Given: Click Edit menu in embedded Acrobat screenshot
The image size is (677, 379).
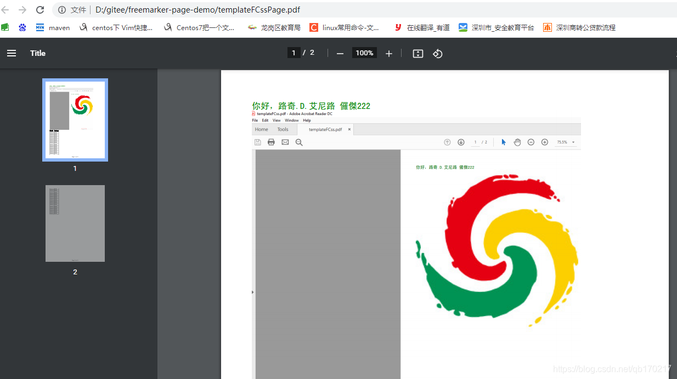Looking at the screenshot, I should 265,120.
